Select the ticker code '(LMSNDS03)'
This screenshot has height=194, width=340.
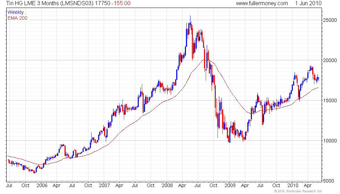point(77,3)
